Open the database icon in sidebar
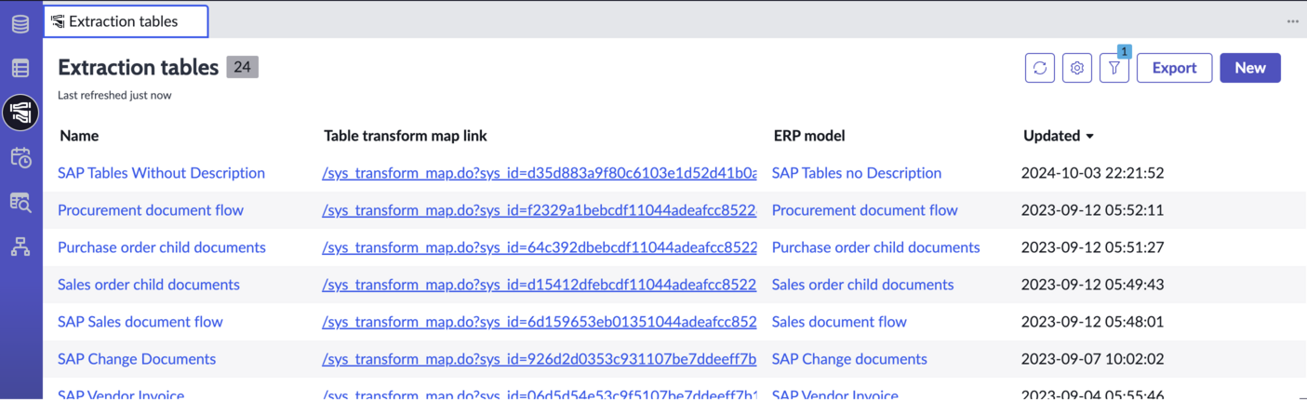1307x400 pixels. click(x=20, y=23)
